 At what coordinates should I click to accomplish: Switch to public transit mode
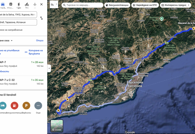(x=11, y=4)
